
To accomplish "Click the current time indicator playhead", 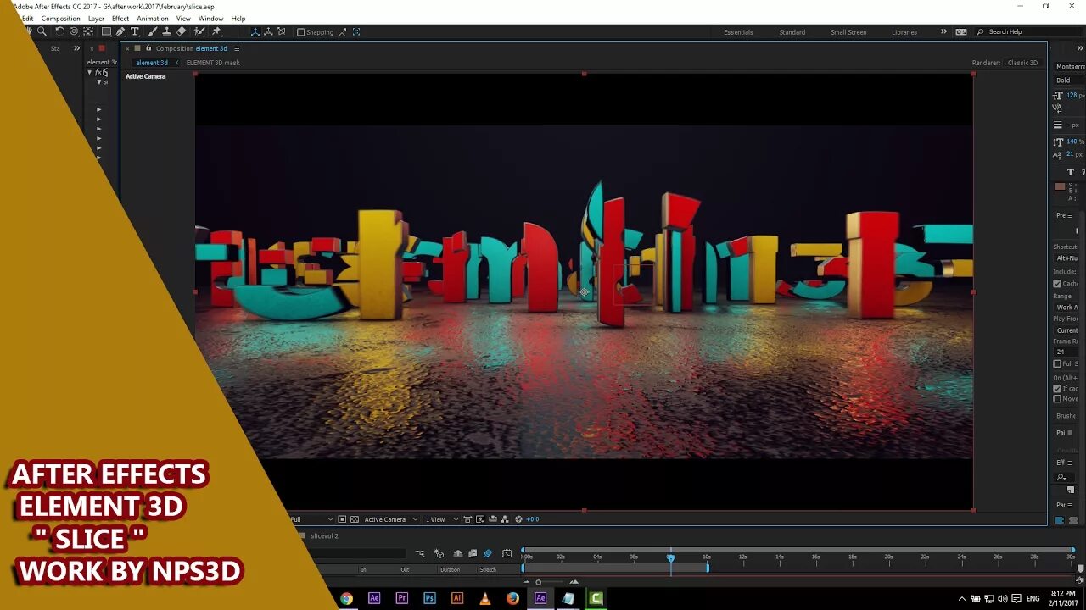I will (670, 557).
